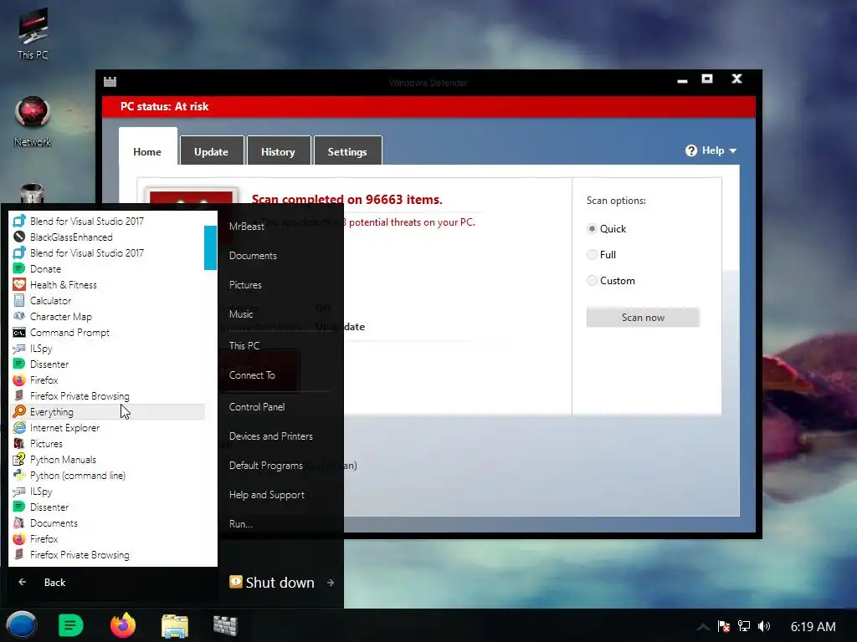The height and width of the screenshot is (642, 857).
Task: Click the 'Scan completed on 96663 items.' text
Action: 347,199
